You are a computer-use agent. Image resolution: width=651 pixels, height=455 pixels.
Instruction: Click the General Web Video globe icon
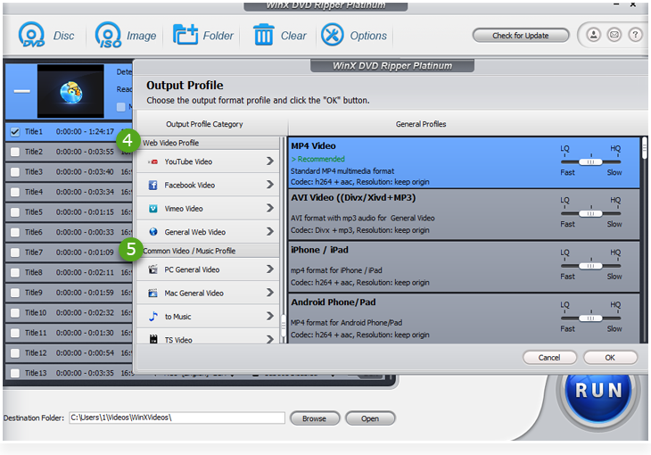pyautogui.click(x=153, y=232)
